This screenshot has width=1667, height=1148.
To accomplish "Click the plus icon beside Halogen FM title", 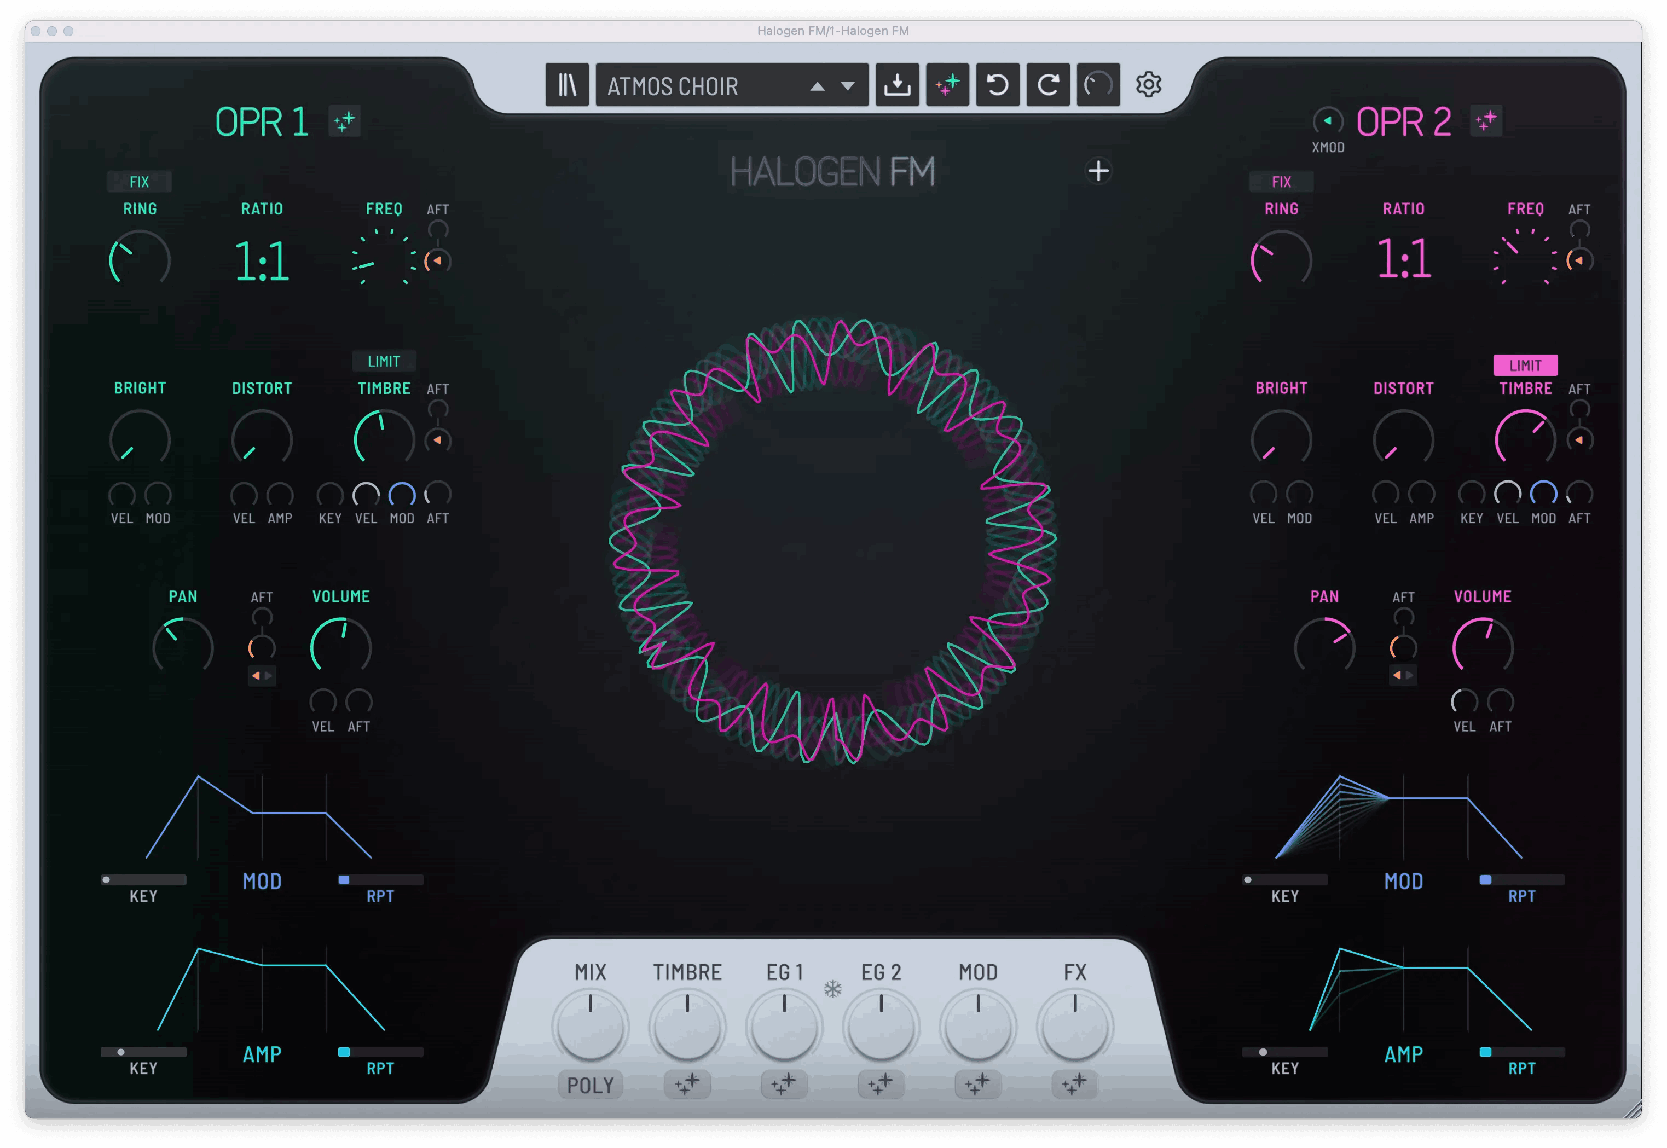I will coord(1098,171).
